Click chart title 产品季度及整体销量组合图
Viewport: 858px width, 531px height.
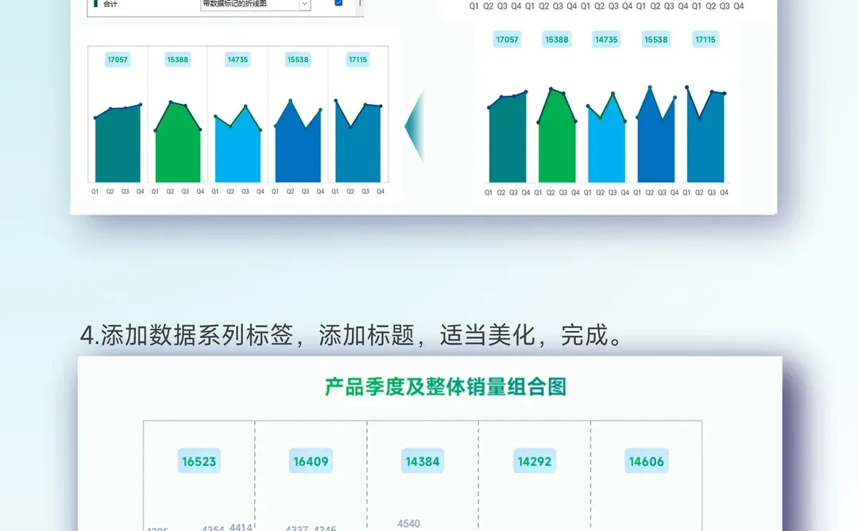(446, 387)
